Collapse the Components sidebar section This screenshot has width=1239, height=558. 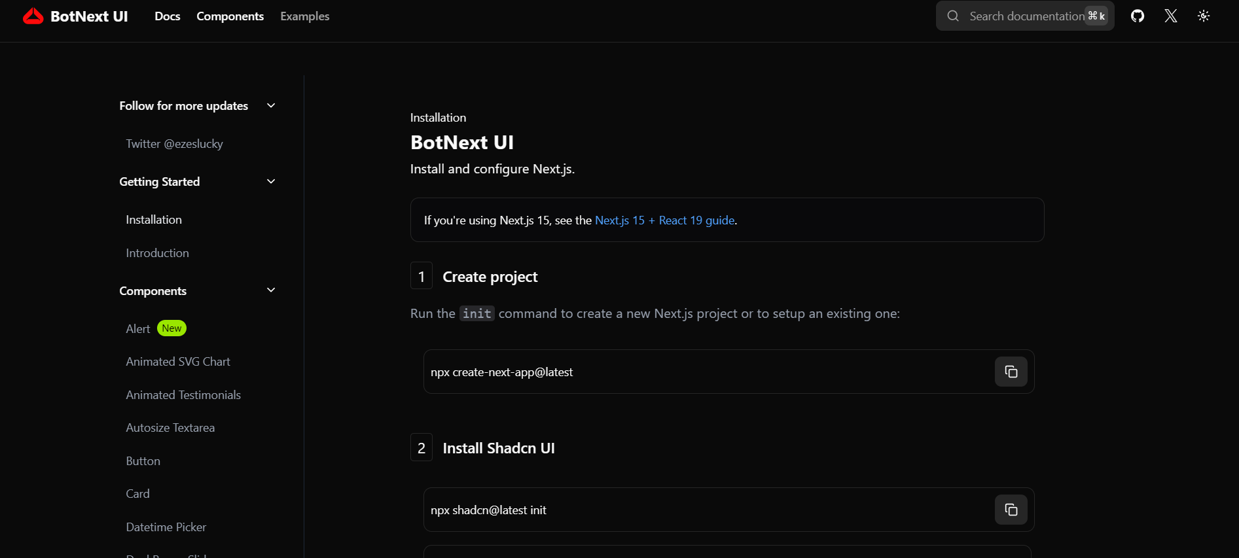point(271,290)
